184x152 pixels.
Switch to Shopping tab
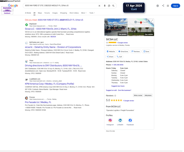coord(64,13)
